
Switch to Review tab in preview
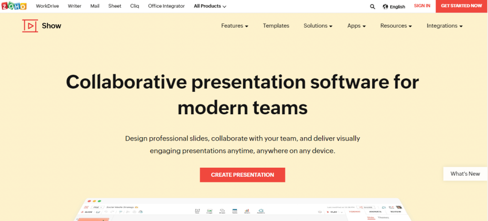pyautogui.click(x=396, y=211)
